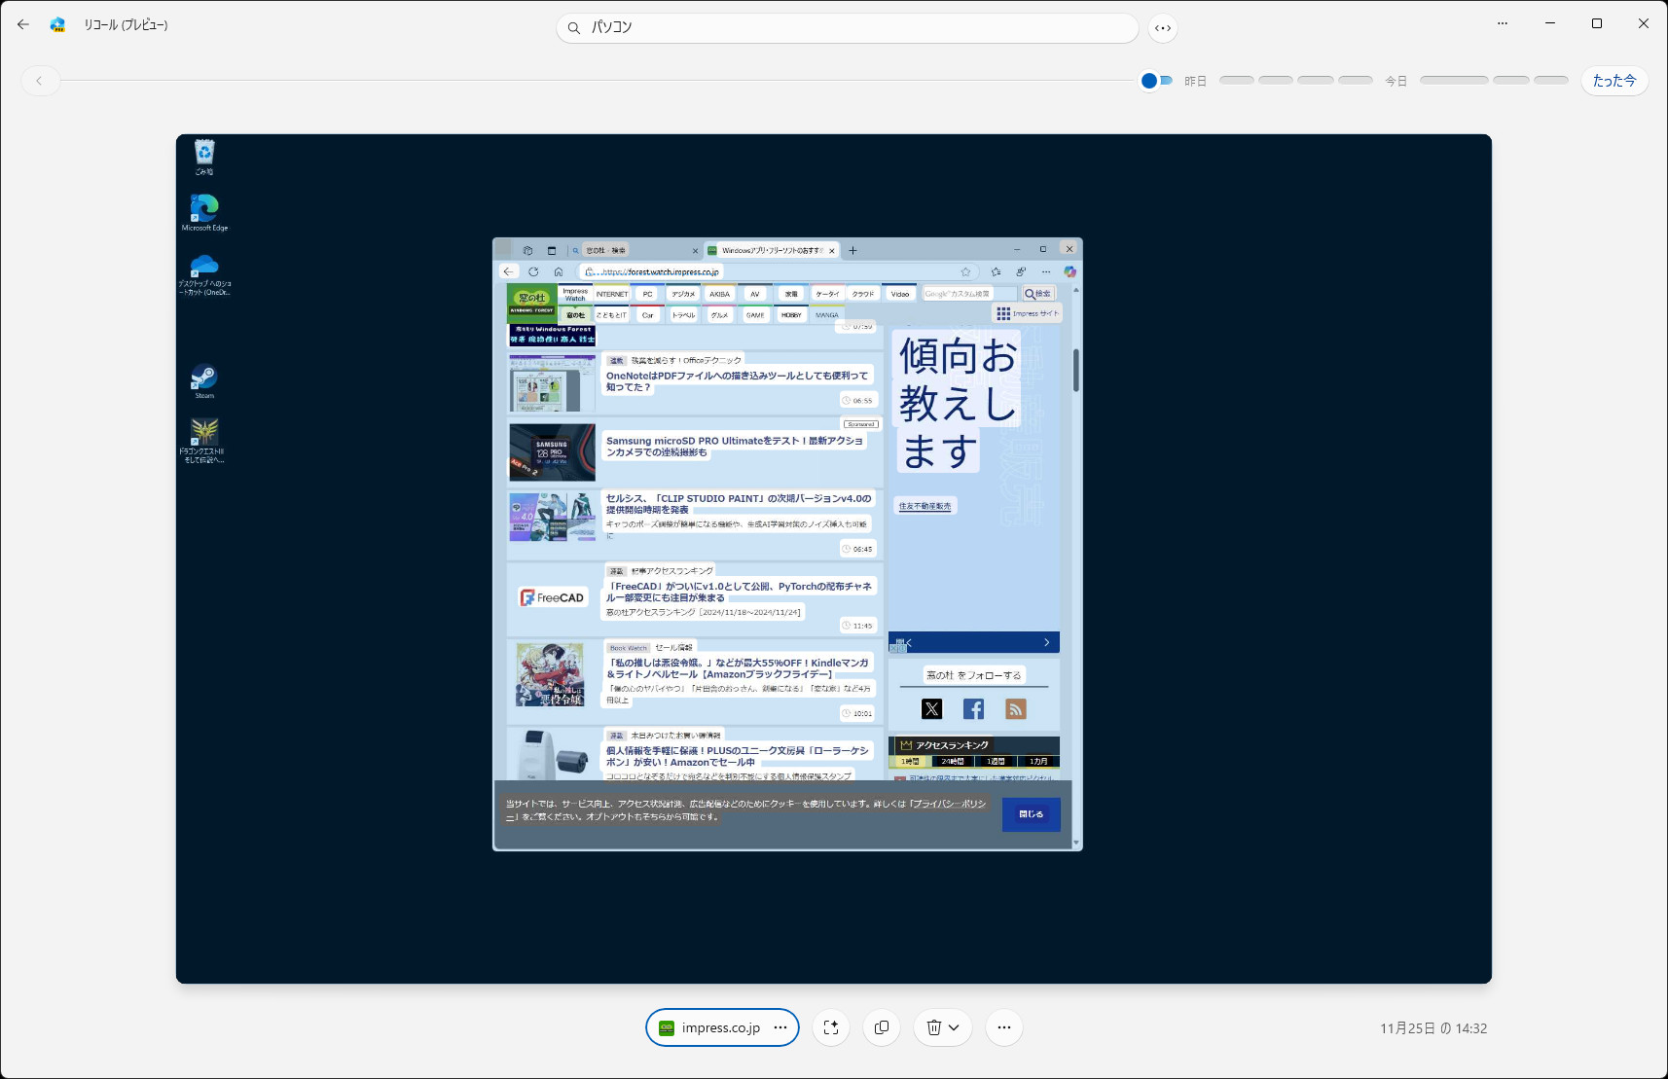
Task: Click the impress.co.jp app icon in the source pill
Action: 668,1027
